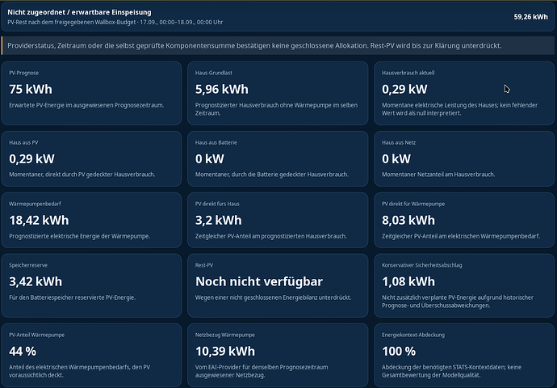Select the Rest-PV label
The image size is (557, 388).
(204, 265)
